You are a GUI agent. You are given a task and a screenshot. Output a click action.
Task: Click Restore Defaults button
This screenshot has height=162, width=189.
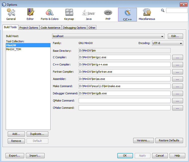(169, 140)
